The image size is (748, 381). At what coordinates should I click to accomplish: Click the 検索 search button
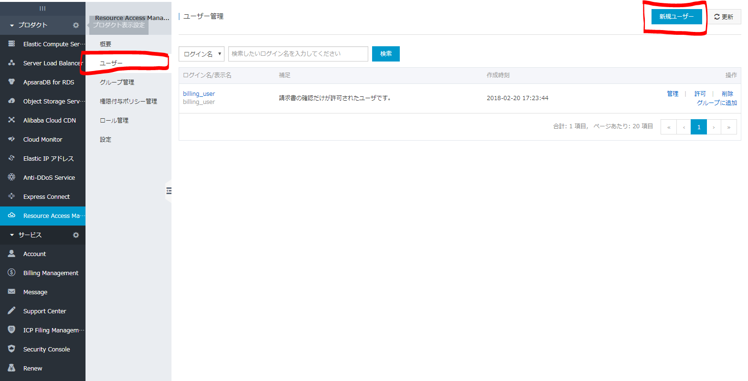(386, 54)
